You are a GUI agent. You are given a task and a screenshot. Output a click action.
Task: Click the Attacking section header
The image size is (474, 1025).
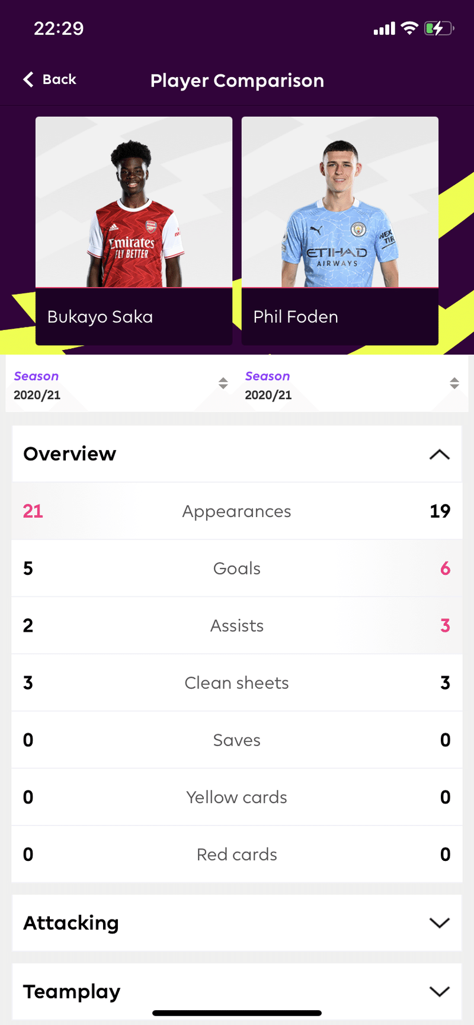click(237, 923)
